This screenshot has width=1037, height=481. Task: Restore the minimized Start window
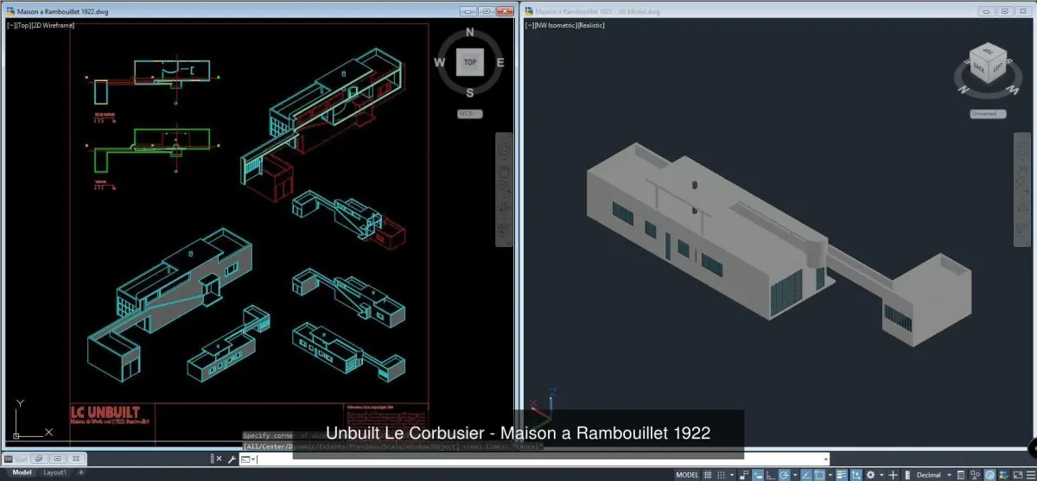(38, 459)
